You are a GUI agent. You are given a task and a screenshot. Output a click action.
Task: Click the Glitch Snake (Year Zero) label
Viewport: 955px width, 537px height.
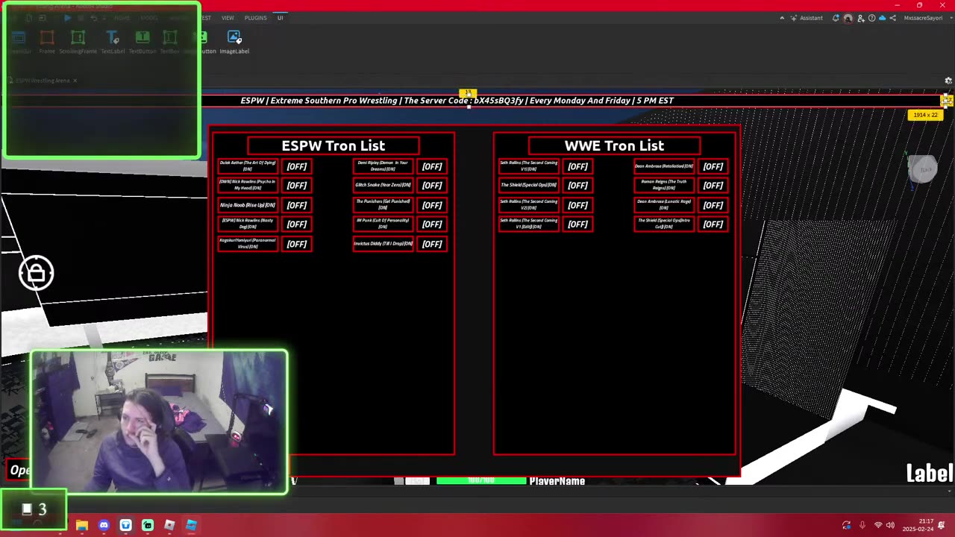(x=383, y=185)
